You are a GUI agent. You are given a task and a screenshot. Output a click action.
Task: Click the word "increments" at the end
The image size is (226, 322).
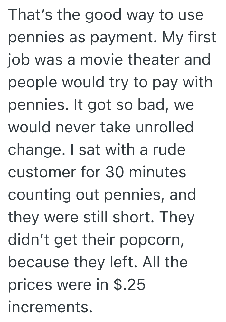point(48,308)
